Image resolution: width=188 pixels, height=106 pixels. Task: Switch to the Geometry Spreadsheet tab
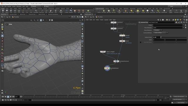click(x=53, y=14)
